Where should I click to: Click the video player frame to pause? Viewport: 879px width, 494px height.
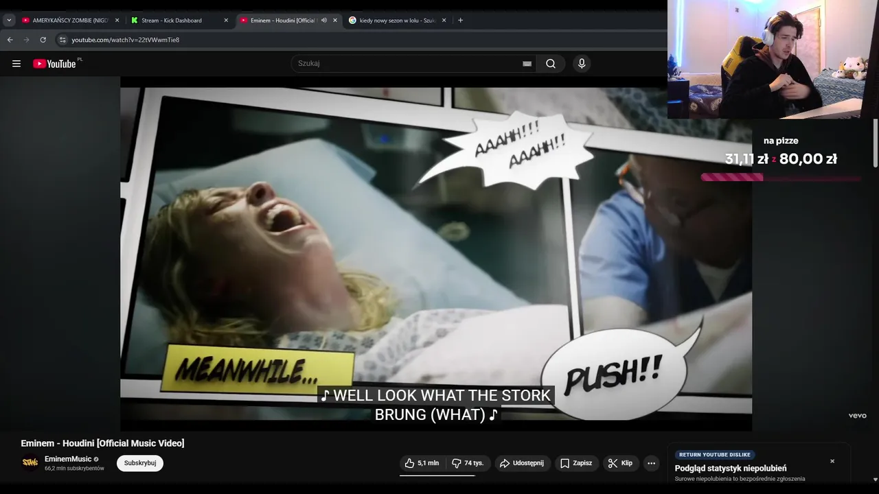coord(436,254)
